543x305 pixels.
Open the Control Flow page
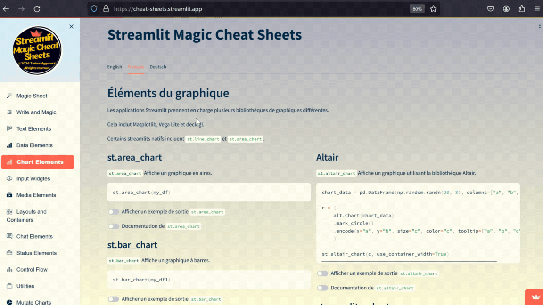tap(37, 270)
